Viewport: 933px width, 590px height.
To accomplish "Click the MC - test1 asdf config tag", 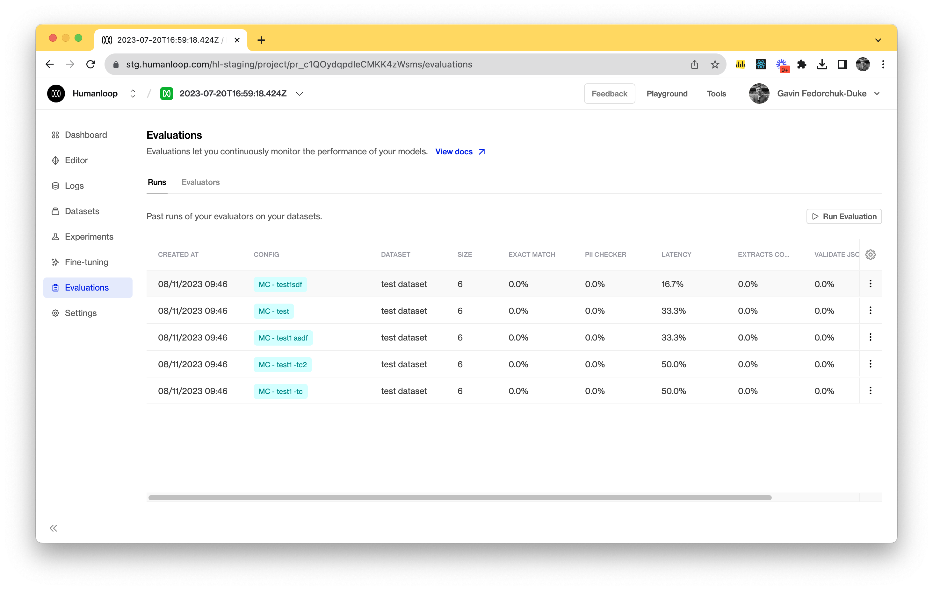I will pyautogui.click(x=283, y=338).
